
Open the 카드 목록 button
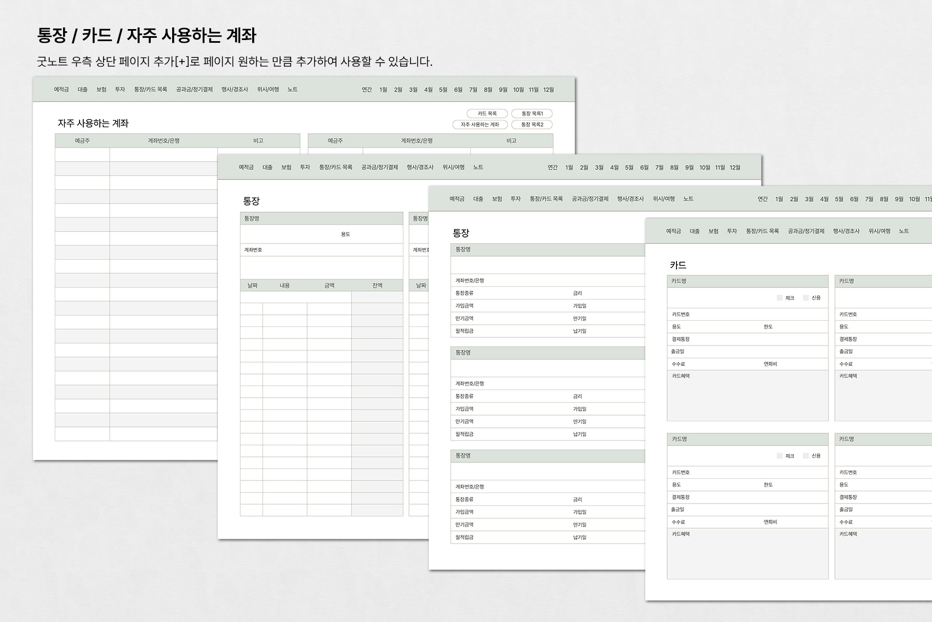[487, 114]
